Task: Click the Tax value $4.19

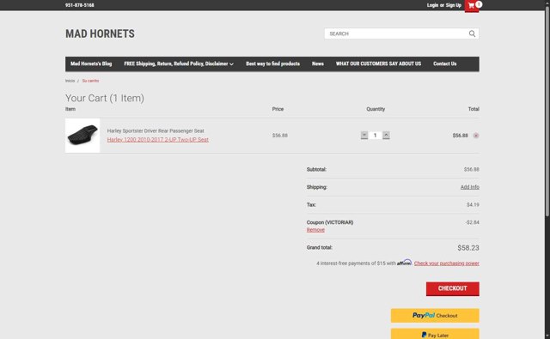Action: (473, 205)
